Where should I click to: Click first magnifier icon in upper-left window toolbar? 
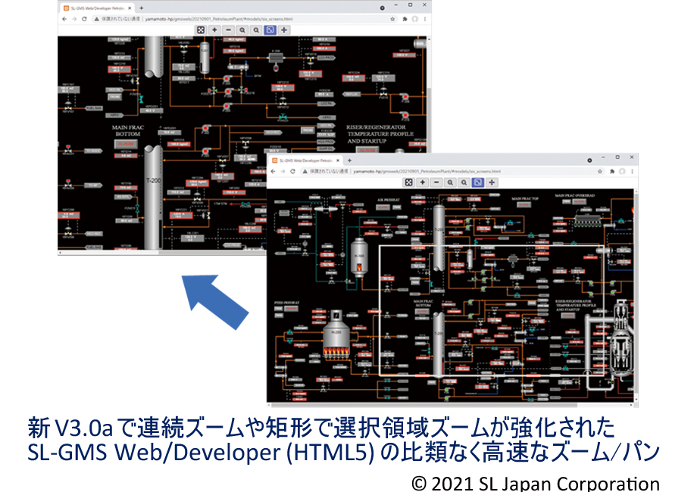point(242,30)
